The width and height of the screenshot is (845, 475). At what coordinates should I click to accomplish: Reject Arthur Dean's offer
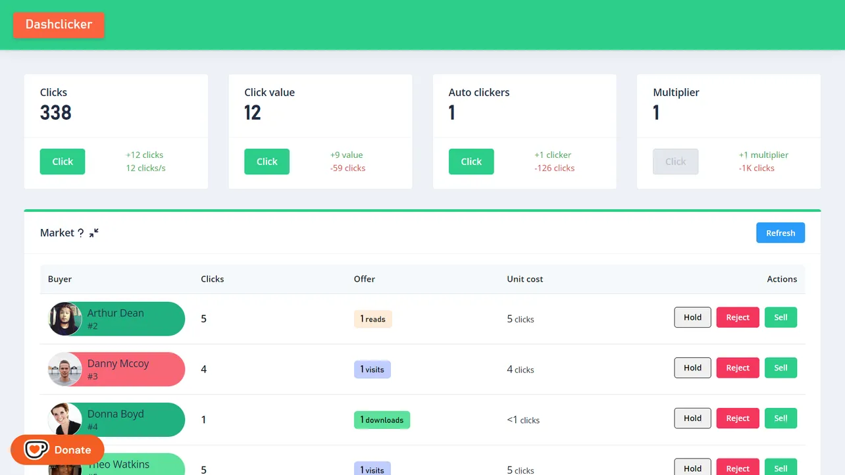click(738, 317)
